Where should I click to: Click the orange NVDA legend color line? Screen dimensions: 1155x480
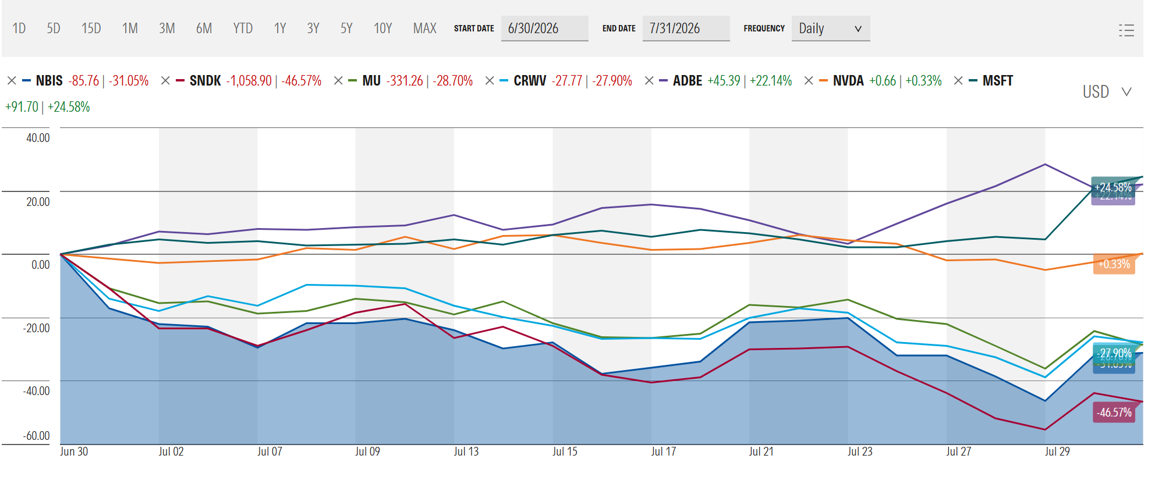click(x=823, y=81)
